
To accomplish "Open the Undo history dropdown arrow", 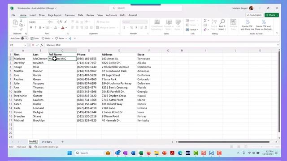I will 53,38.
